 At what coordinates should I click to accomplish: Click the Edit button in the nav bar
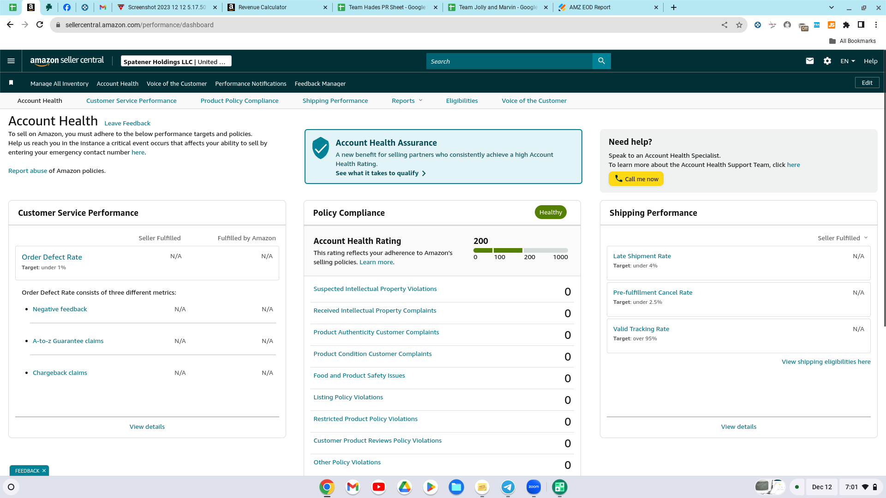pyautogui.click(x=867, y=83)
